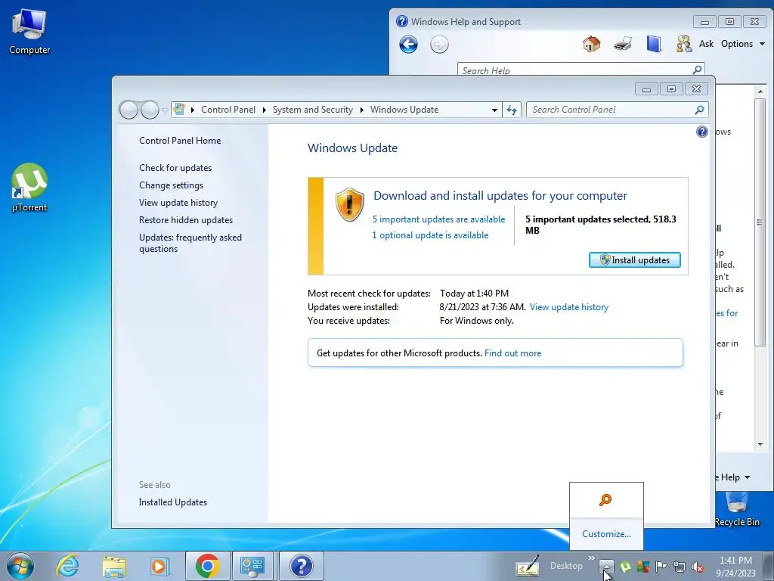Open address bar previous locations dropdown

pos(494,110)
